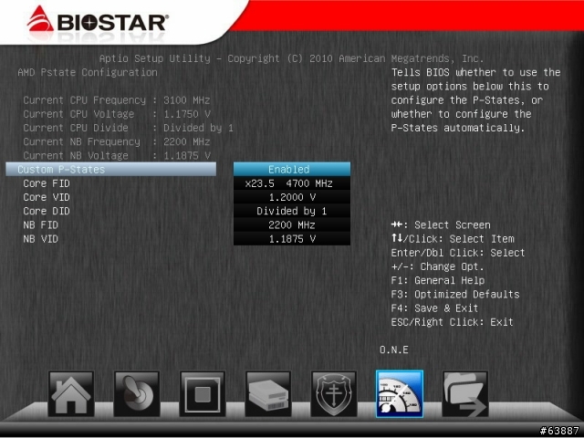Click the AMD Pstate Configuration heading
This screenshot has height=438, width=584.
pyautogui.click(x=88, y=72)
